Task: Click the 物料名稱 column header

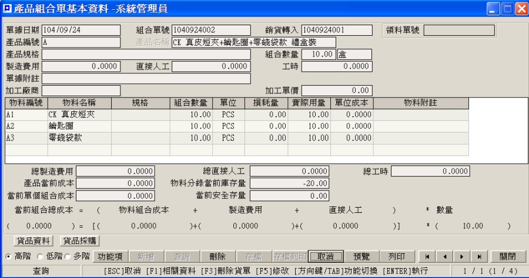Action: [79, 103]
